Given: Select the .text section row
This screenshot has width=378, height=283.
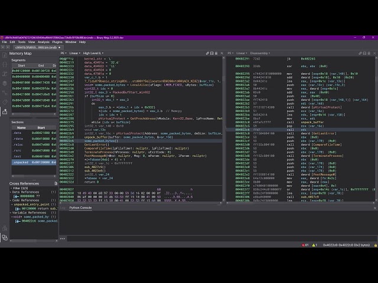Looking at the screenshot, I should coord(34,156).
